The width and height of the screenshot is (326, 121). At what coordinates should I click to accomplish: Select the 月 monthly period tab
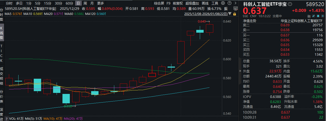pyautogui.click(x=92, y=3)
